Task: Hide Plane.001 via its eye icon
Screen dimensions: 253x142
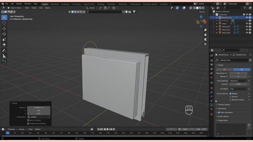Action: click(247, 27)
